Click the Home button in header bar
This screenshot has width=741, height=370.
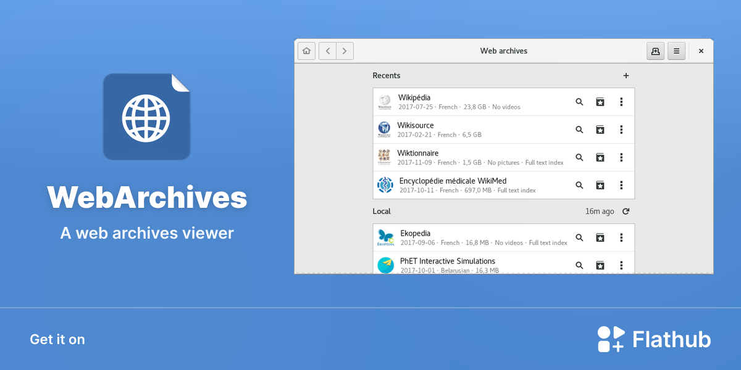306,51
